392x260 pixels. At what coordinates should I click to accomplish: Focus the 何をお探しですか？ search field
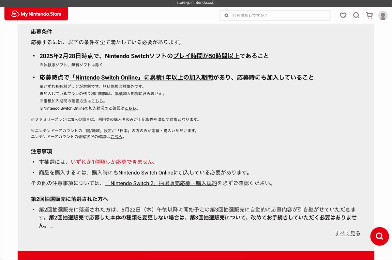pyautogui.click(x=275, y=15)
